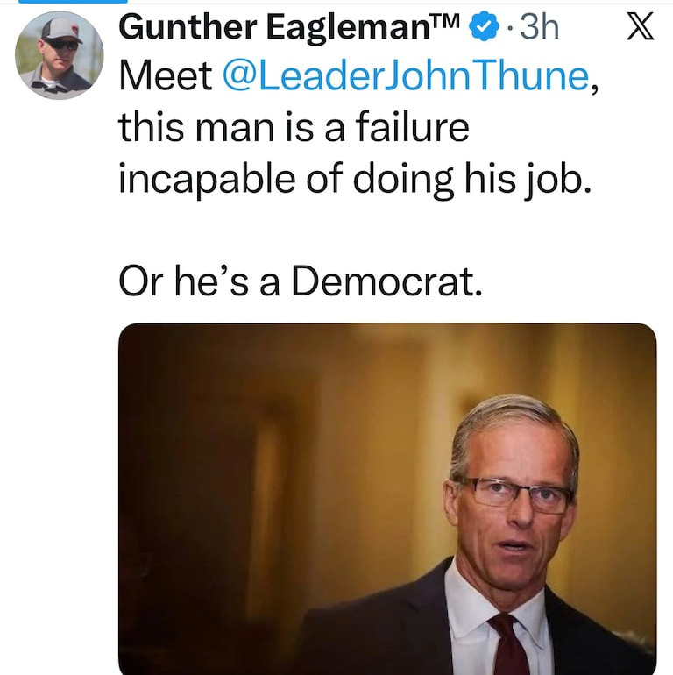Image resolution: width=673 pixels, height=675 pixels.
Task: Click the blue verified checkmark badge
Action: tap(483, 28)
